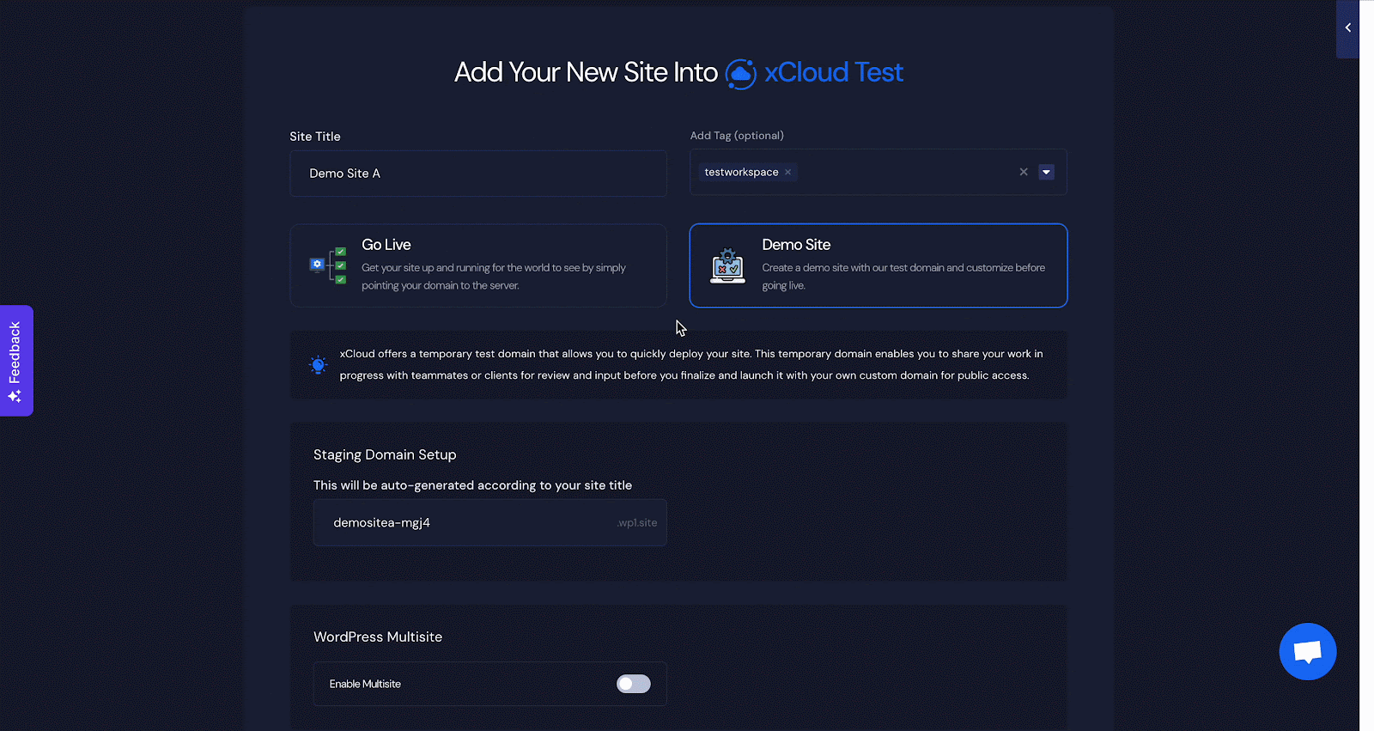Select the Go Live option card
The width and height of the screenshot is (1374, 731).
(x=478, y=265)
